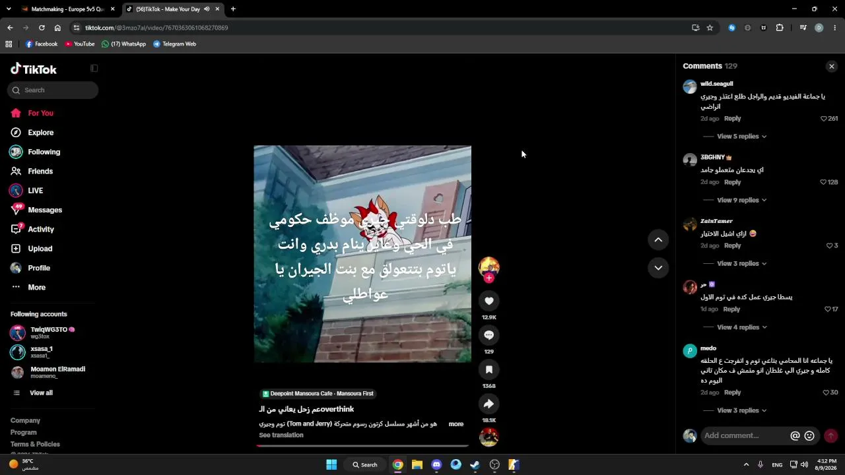Open Steam from the taskbar
845x475 pixels.
point(475,464)
